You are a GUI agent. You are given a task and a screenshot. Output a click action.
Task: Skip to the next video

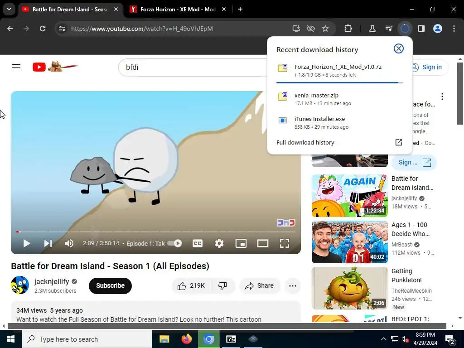(48, 243)
